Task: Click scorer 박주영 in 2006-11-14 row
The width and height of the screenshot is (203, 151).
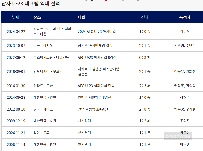Action: tap(185, 145)
